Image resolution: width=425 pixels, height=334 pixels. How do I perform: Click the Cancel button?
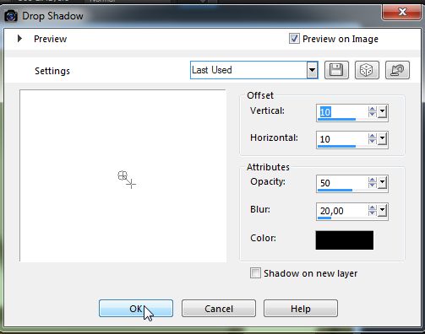[219, 309]
